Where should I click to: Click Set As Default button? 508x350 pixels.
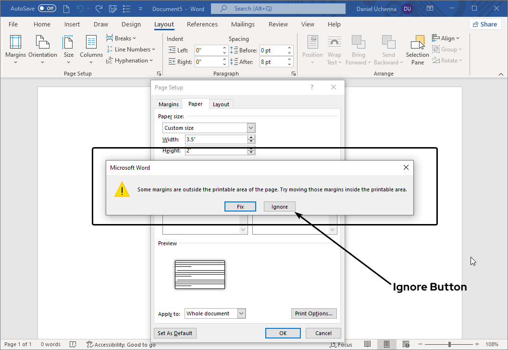(175, 333)
